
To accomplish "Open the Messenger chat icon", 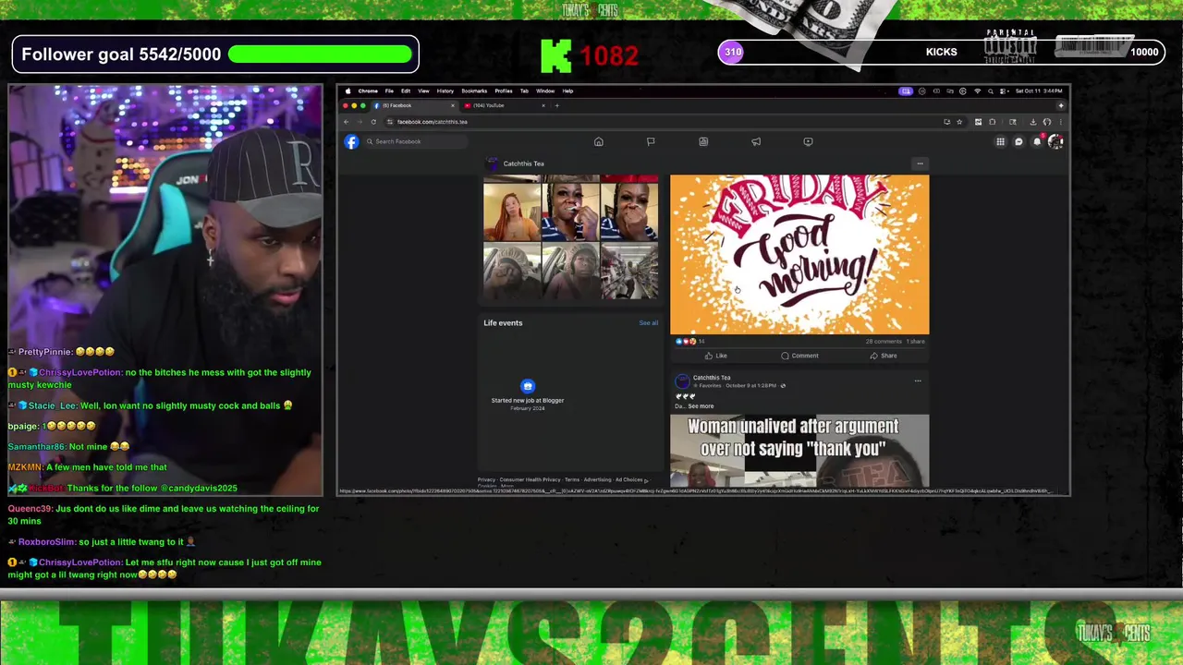I will point(1018,141).
